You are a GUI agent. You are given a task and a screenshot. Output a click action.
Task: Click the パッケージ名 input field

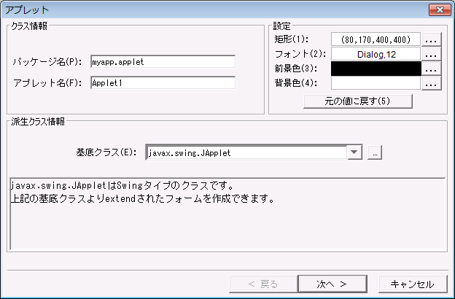click(x=163, y=61)
